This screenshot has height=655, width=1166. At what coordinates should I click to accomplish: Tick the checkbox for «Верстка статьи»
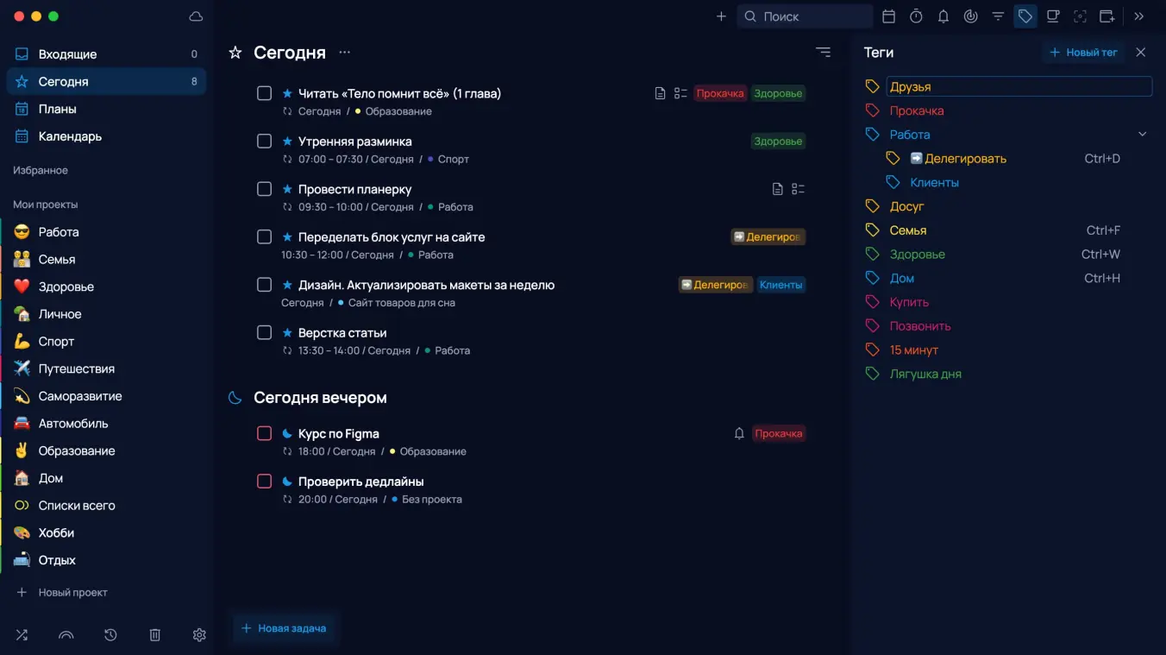265,332
